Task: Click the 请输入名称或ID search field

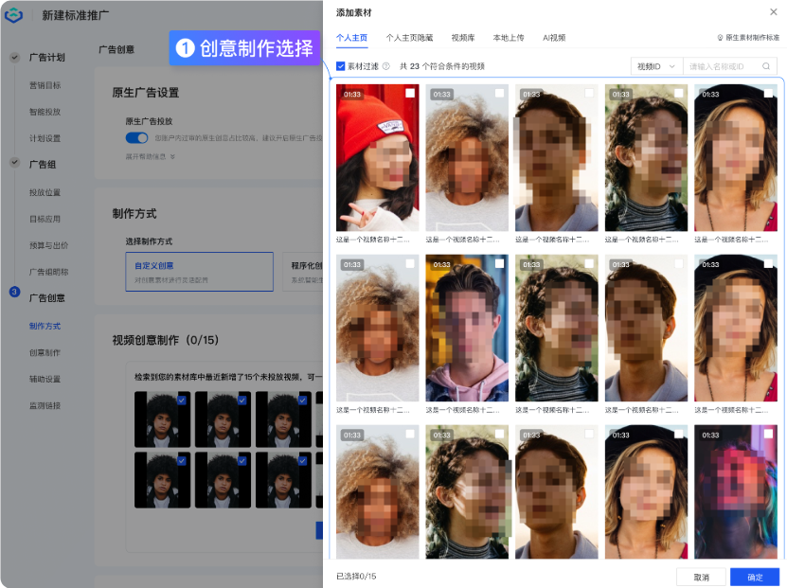Action: (723, 66)
